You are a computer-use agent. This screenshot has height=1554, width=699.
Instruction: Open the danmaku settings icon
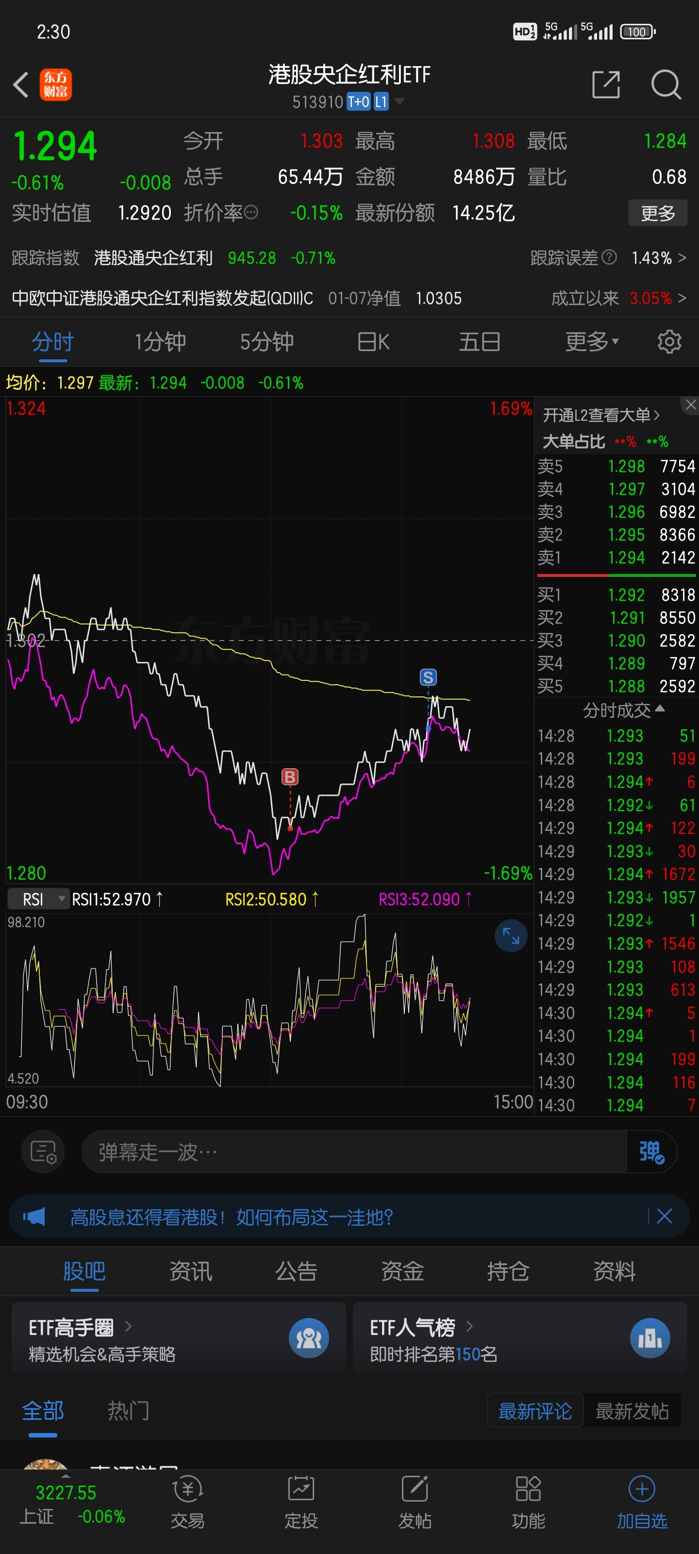43,1151
